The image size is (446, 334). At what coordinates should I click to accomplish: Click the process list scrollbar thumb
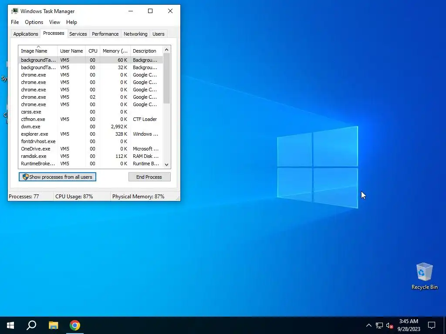[167, 79]
